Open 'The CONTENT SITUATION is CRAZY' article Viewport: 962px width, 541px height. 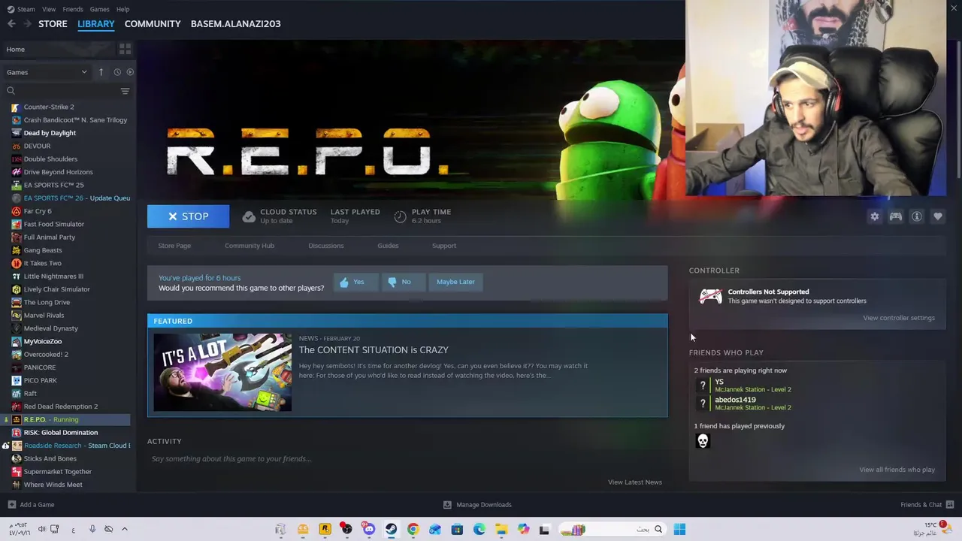(374, 350)
